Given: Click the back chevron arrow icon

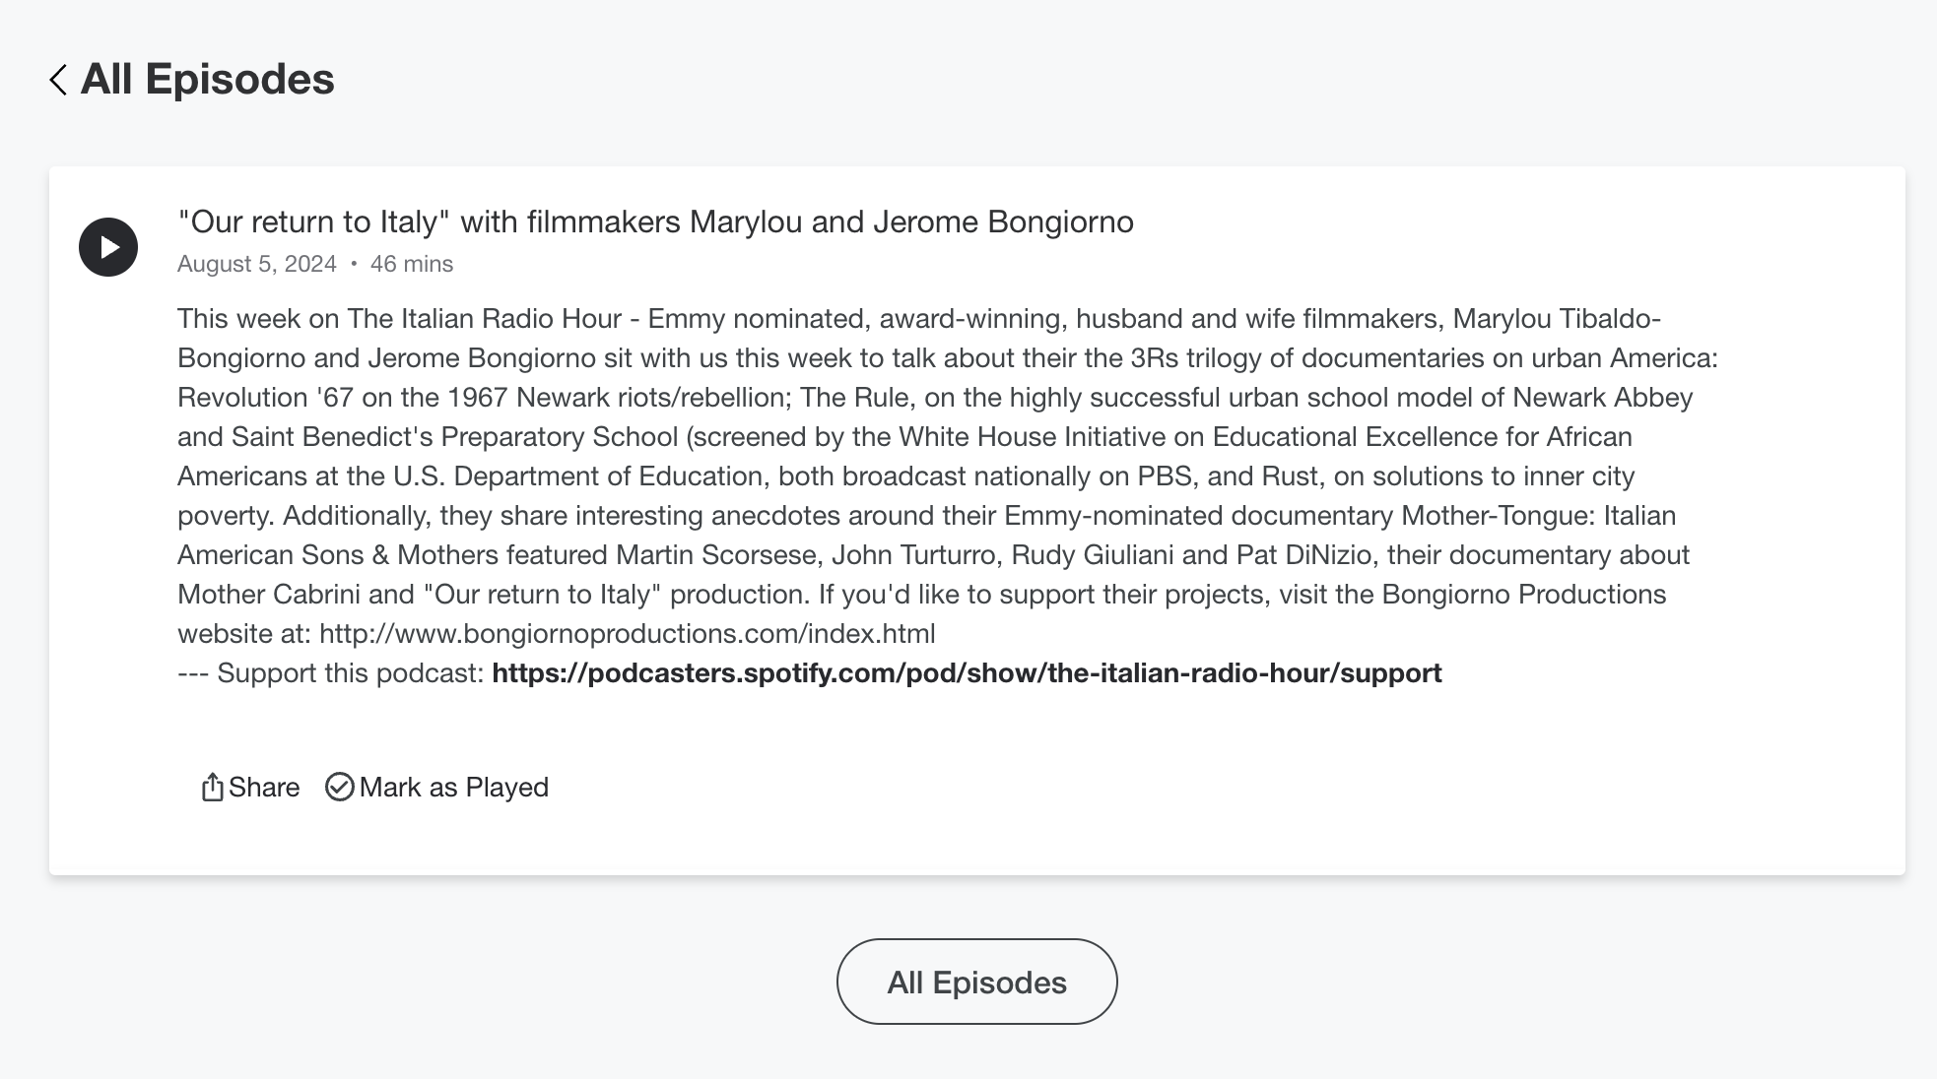Looking at the screenshot, I should click(58, 80).
